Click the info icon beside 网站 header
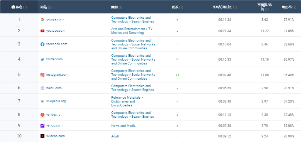 50,7
